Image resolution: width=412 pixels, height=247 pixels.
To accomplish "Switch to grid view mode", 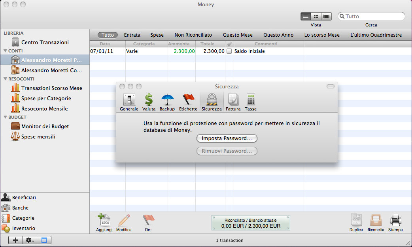I will [316, 16].
